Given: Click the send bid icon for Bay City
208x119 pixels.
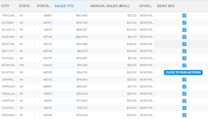Looking at the screenshot, I should [184, 51].
